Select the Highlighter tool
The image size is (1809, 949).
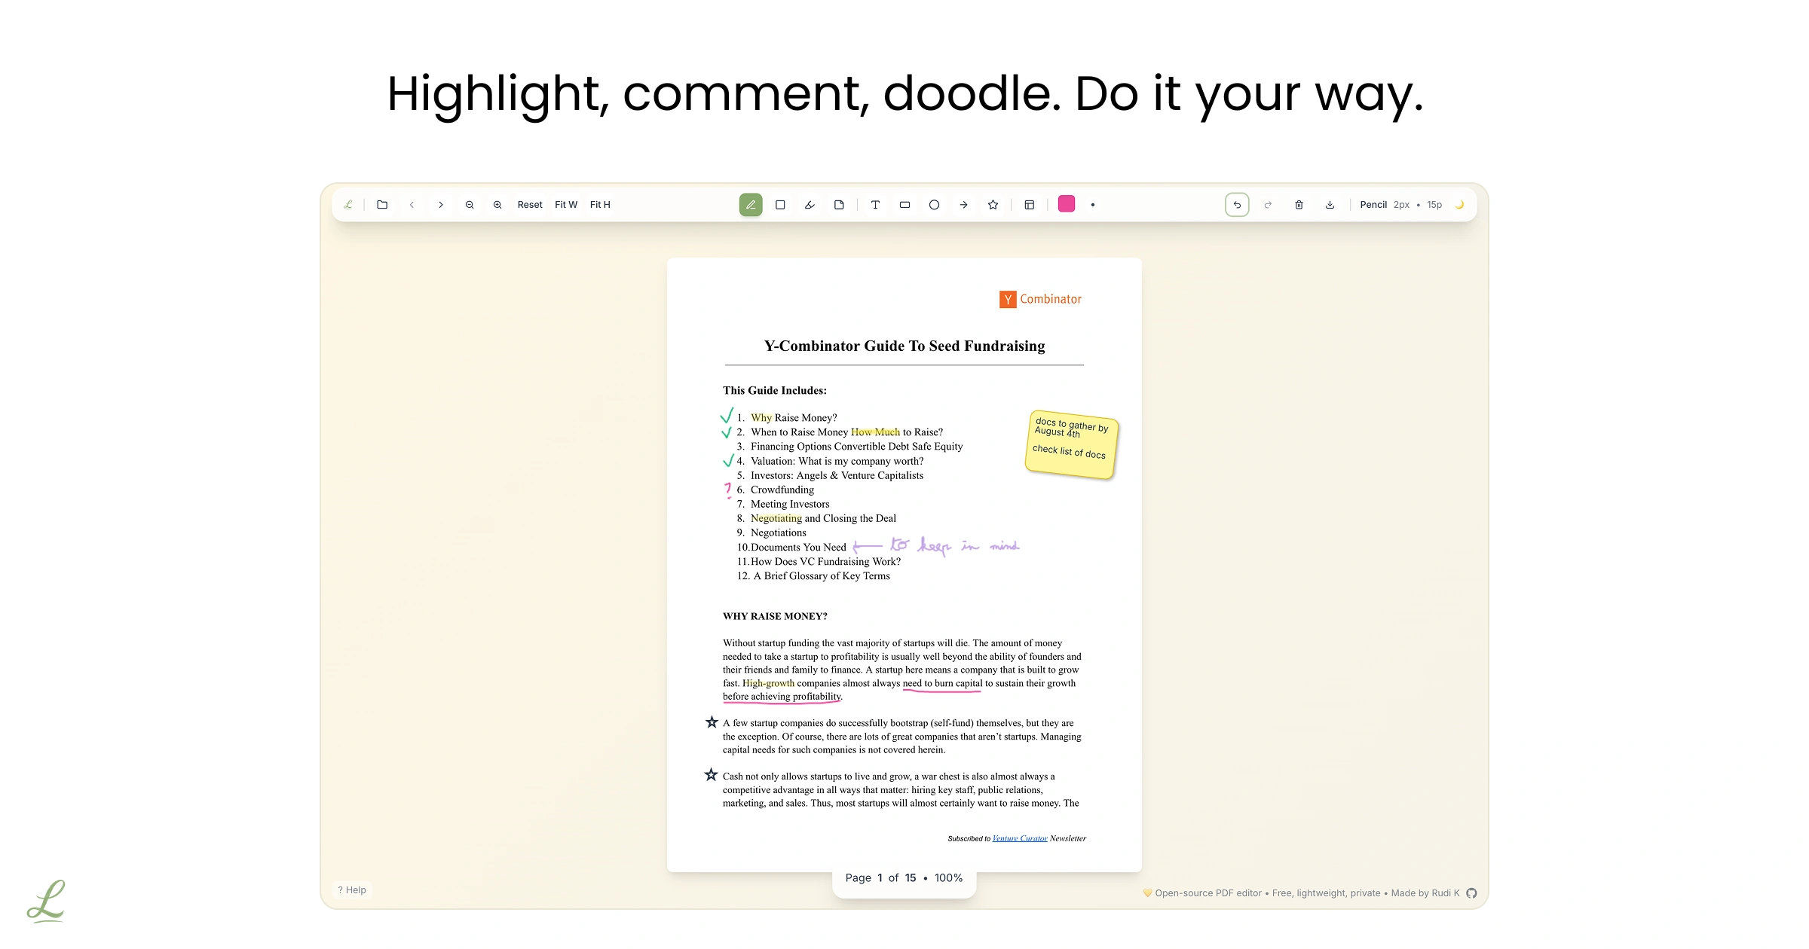click(x=810, y=205)
